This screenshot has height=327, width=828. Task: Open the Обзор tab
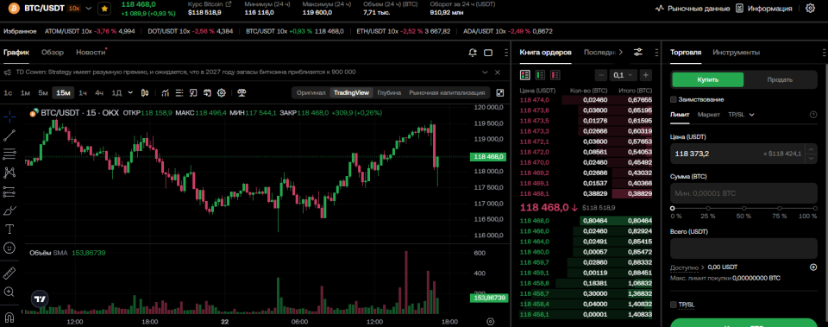[53, 53]
